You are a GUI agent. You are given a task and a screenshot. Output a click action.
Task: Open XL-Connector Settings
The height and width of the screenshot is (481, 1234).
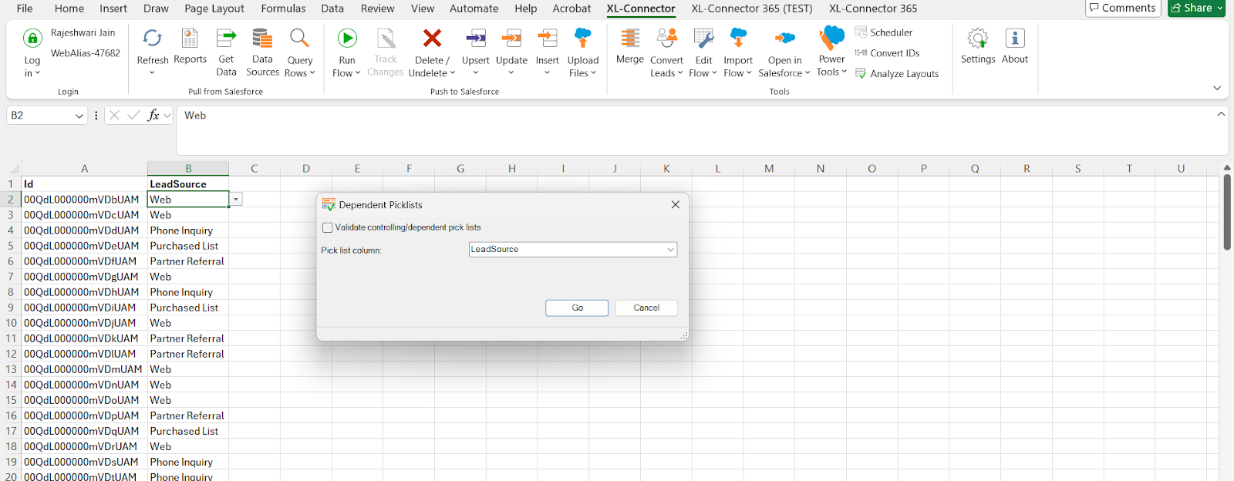click(978, 46)
